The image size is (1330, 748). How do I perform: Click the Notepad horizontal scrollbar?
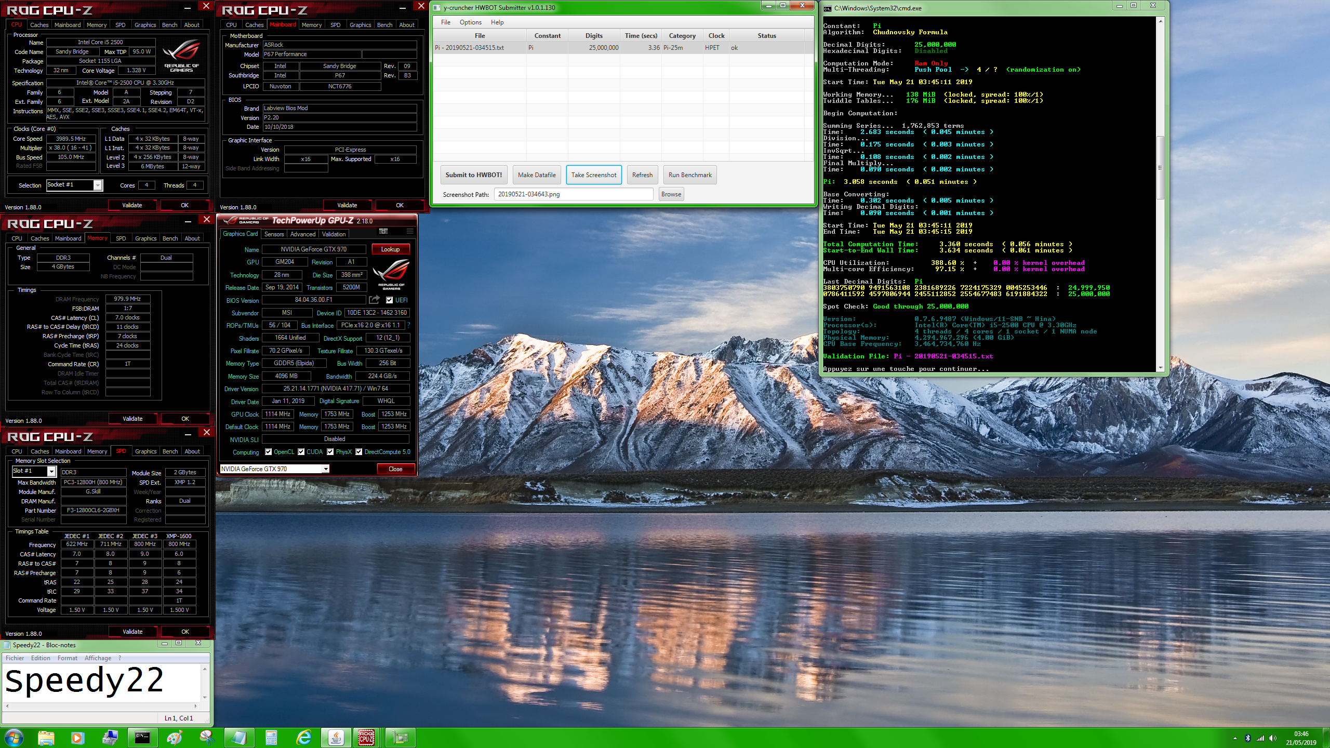coord(101,706)
